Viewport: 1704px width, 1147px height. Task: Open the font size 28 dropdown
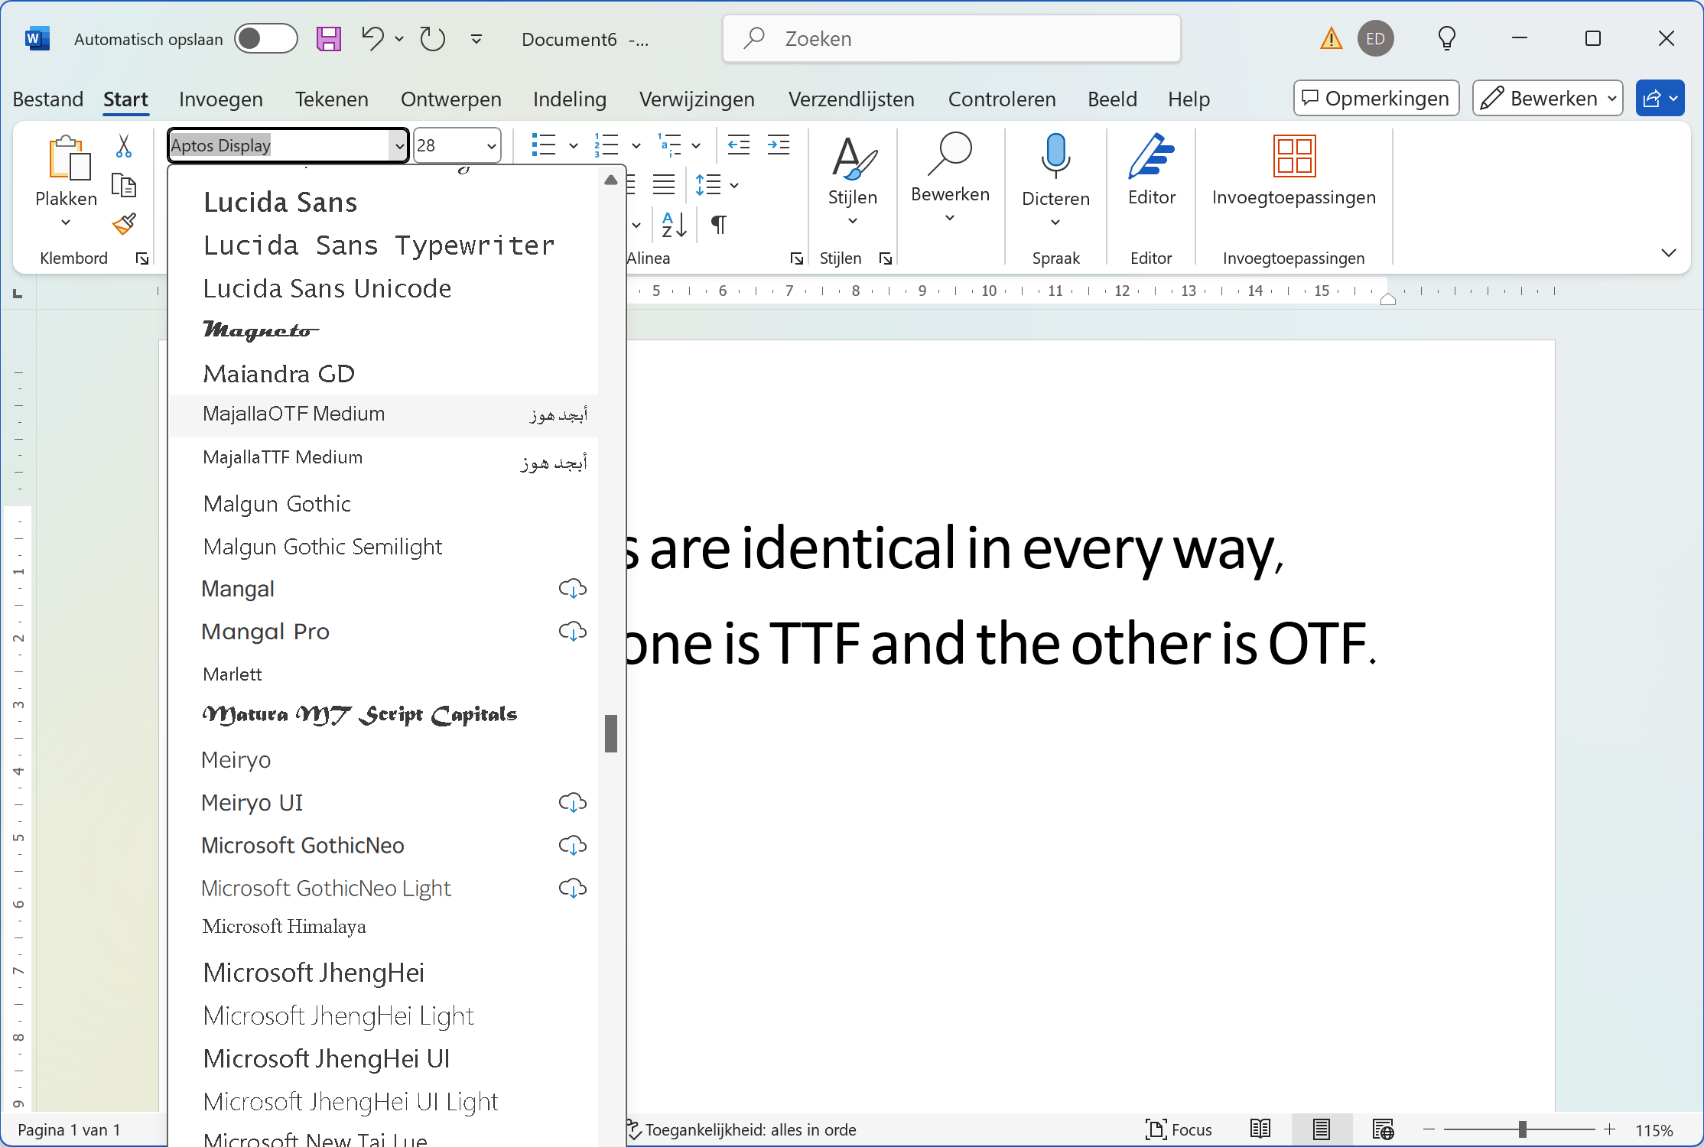491,145
